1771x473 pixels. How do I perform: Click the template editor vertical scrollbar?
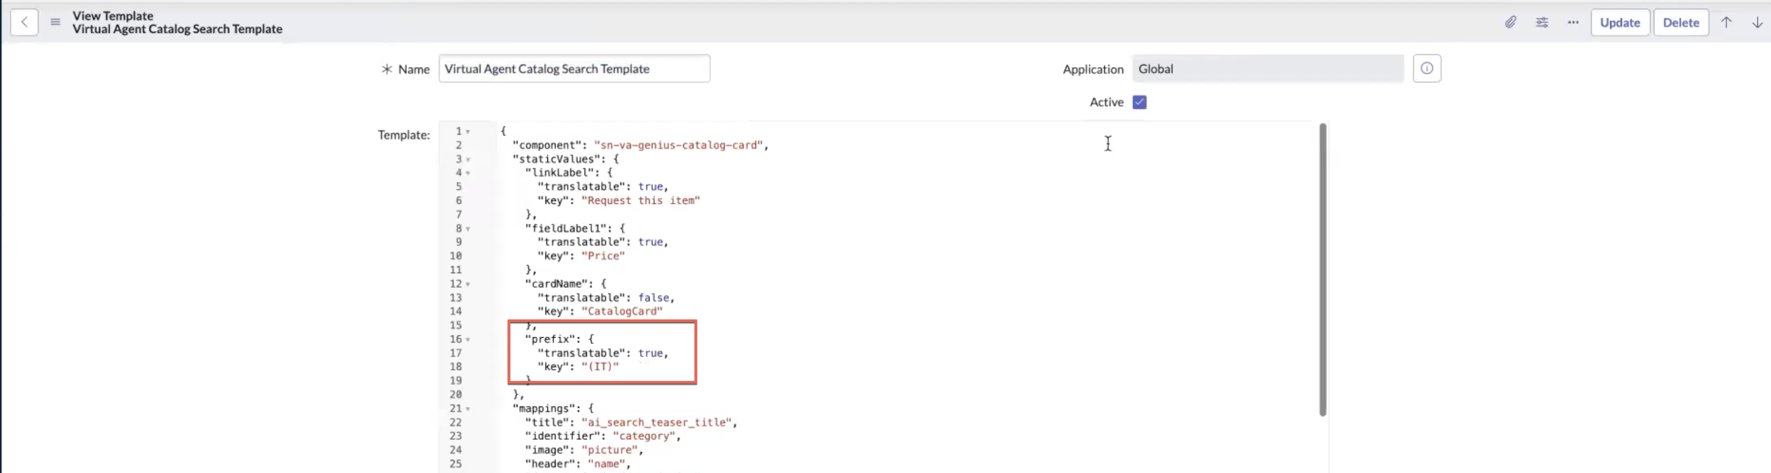click(x=1322, y=269)
